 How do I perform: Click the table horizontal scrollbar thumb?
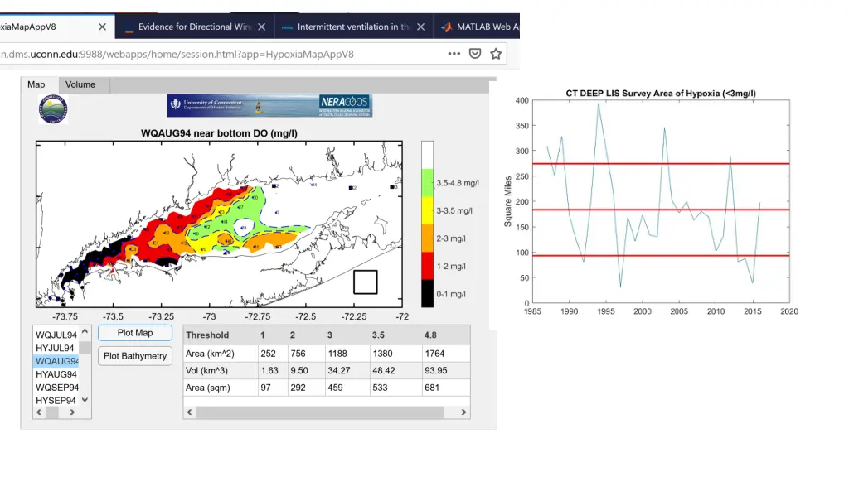tap(321, 412)
